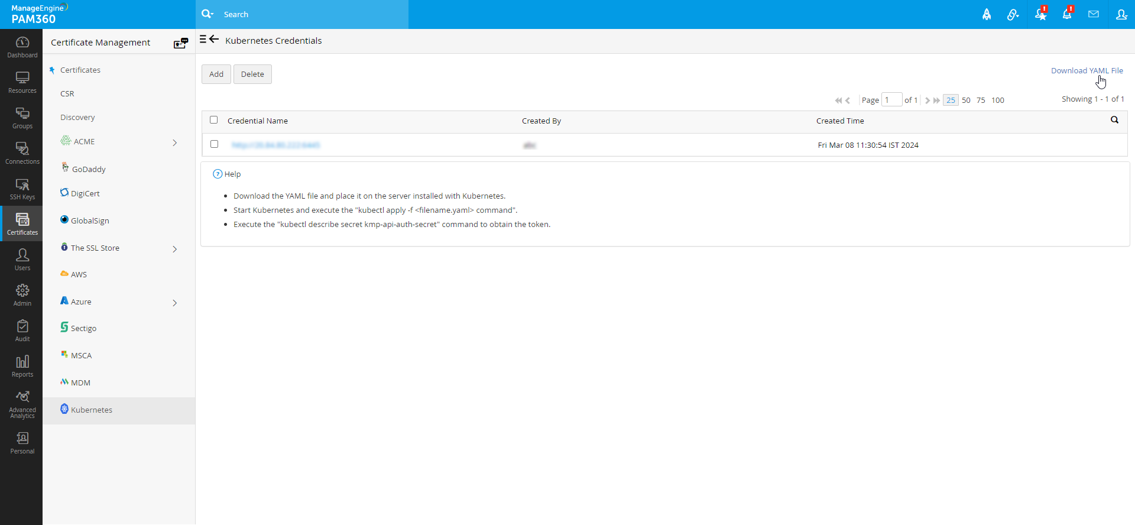The height and width of the screenshot is (525, 1135).
Task: Click the Credential Name column header
Action: (x=258, y=121)
